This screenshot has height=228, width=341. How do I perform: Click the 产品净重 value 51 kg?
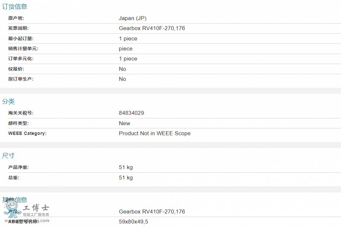126,168
